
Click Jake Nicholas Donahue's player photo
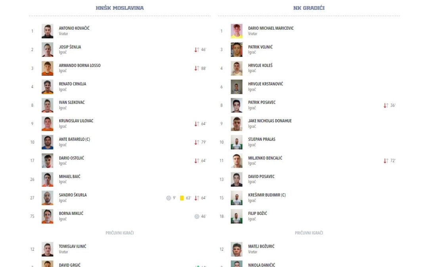237,124
